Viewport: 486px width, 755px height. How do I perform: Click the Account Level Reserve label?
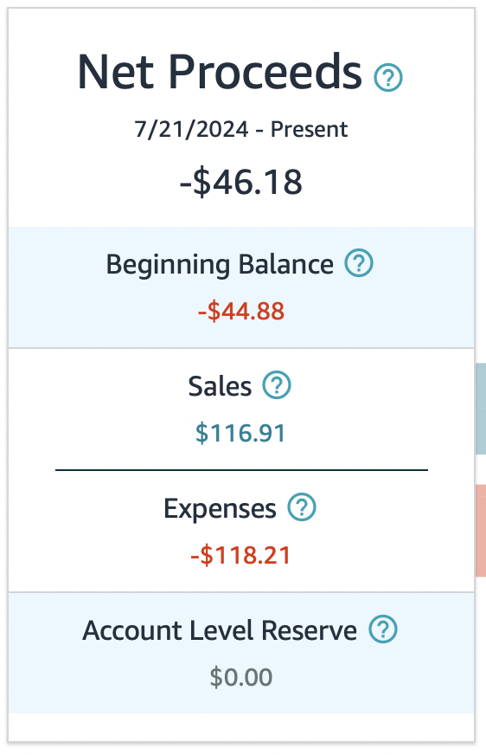coord(220,630)
